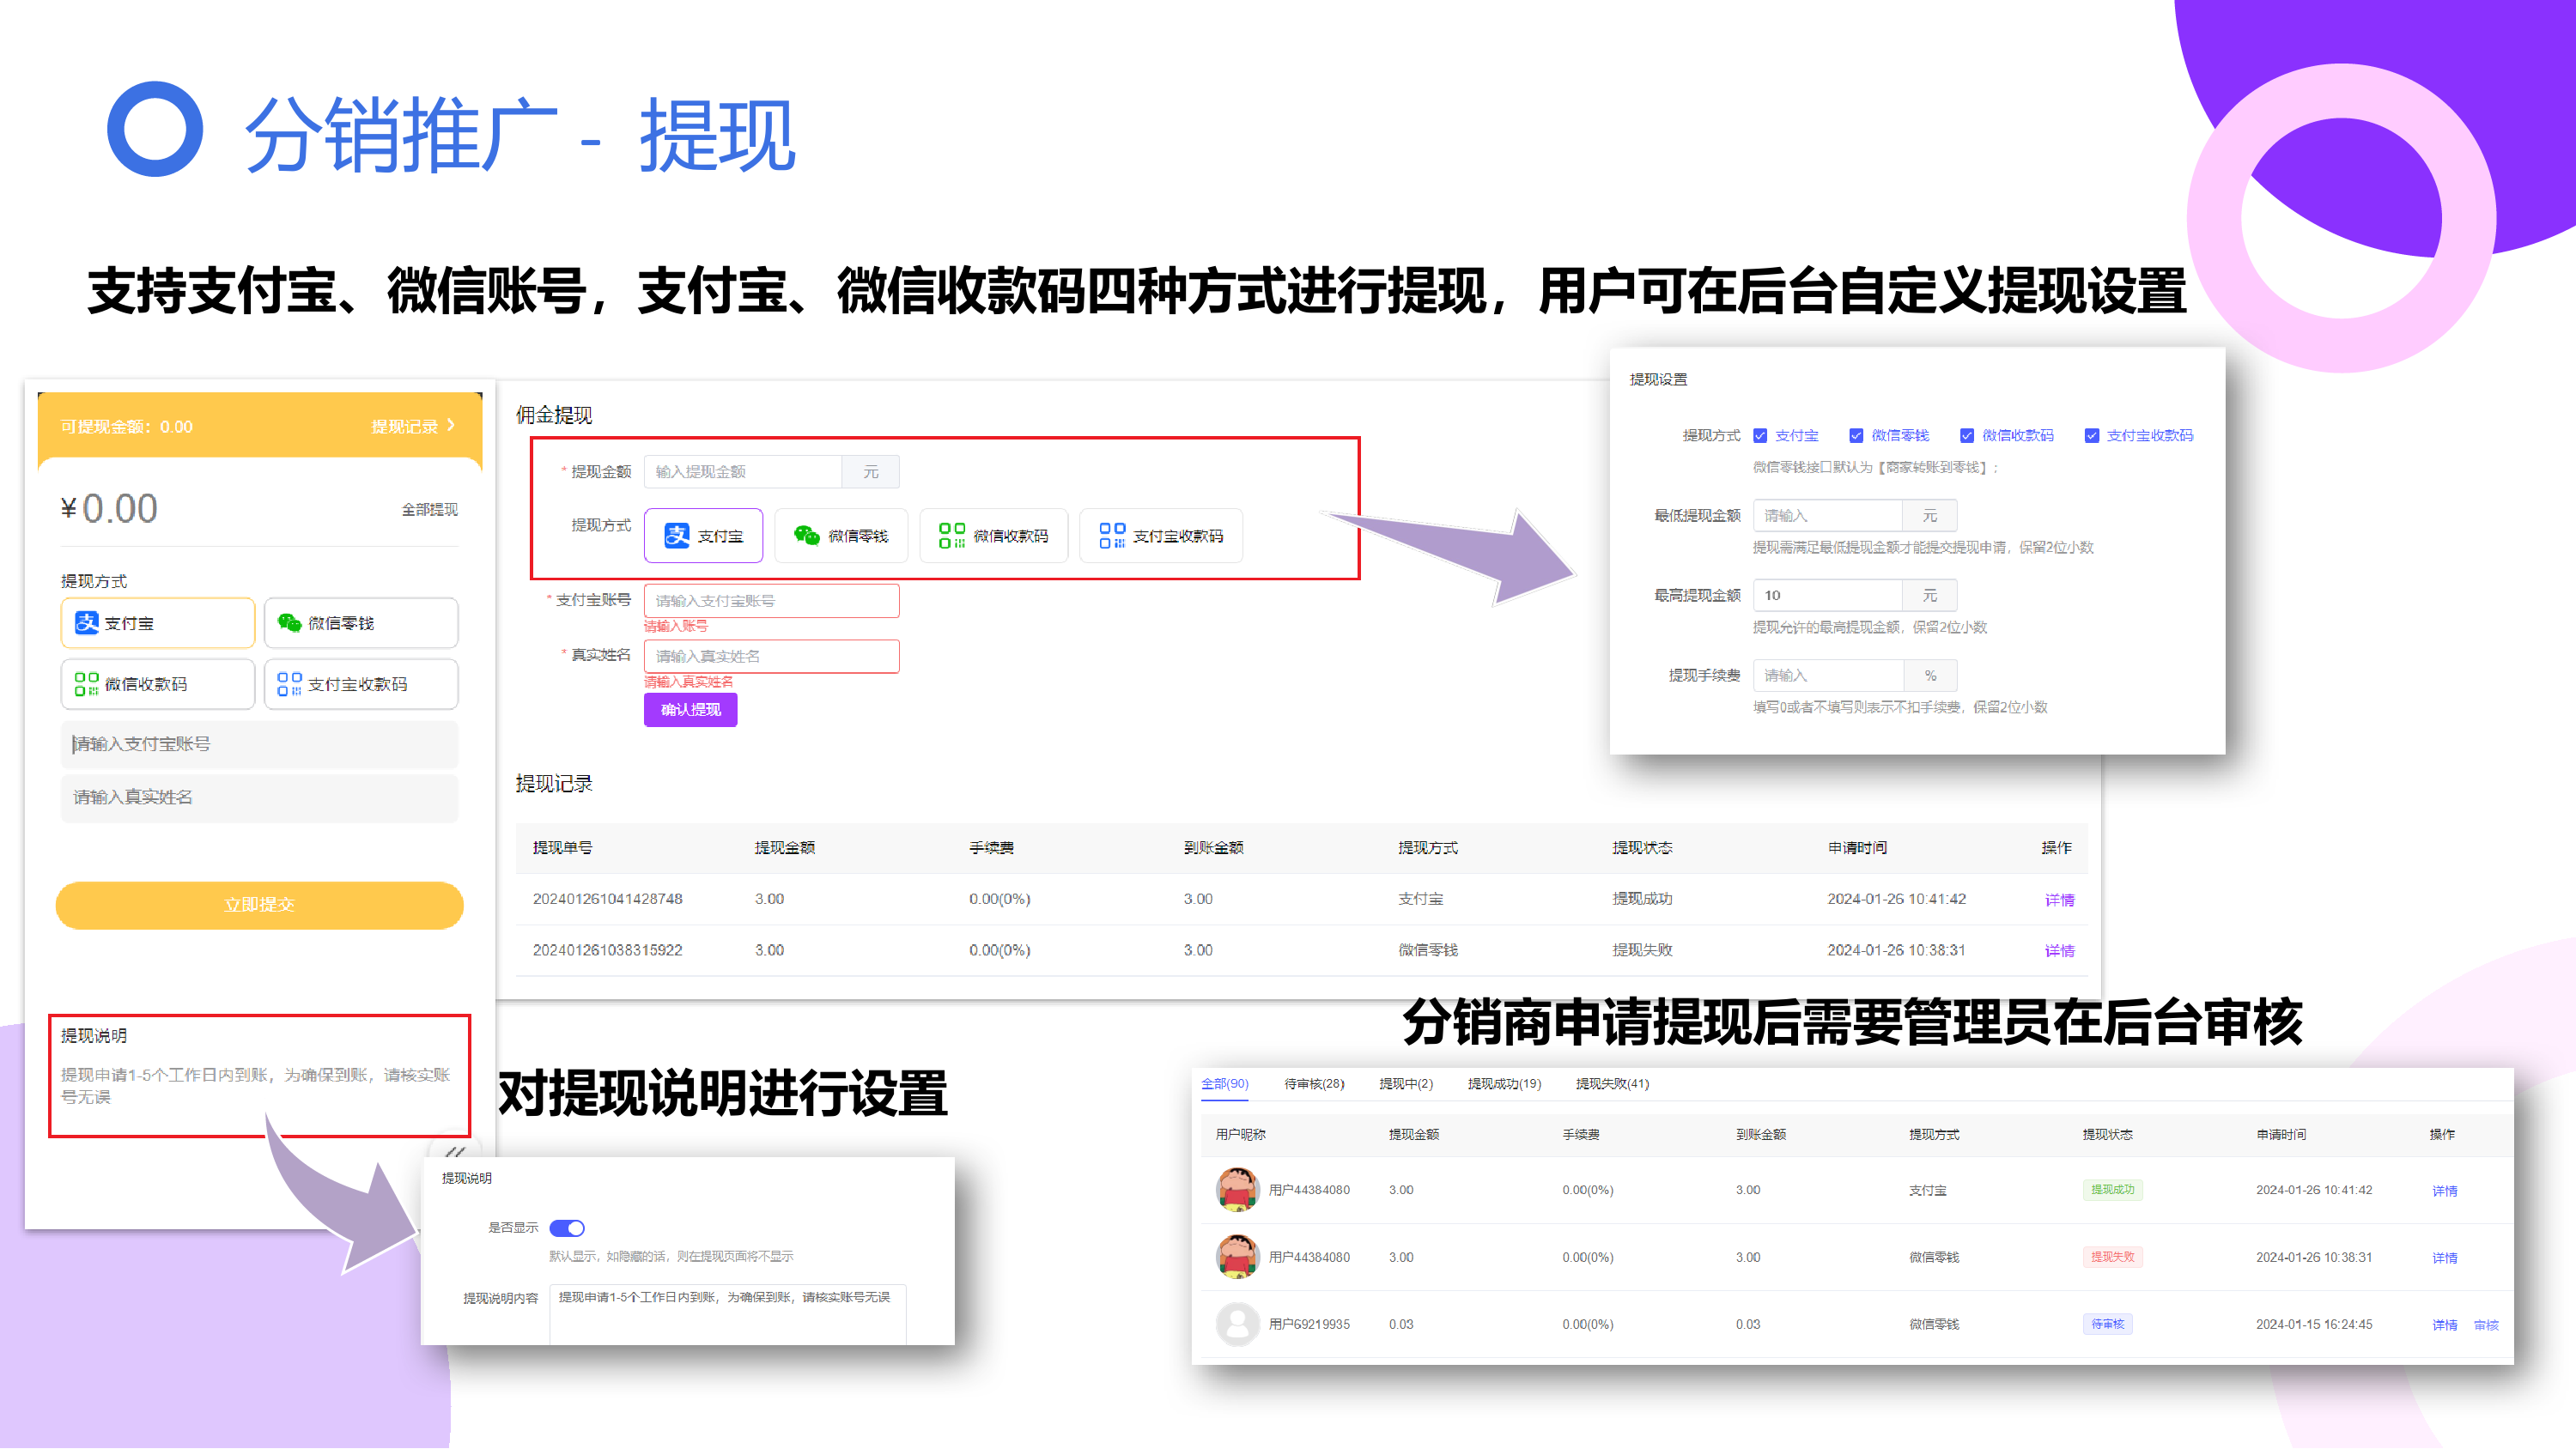This screenshot has height=1449, width=2576.
Task: Click the yellow 立即提交 button
Action: (259, 905)
